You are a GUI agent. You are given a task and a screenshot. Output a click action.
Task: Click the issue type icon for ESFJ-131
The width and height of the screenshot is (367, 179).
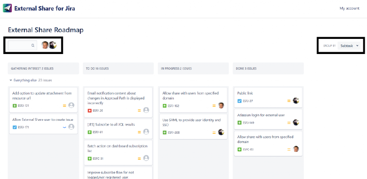(14, 106)
